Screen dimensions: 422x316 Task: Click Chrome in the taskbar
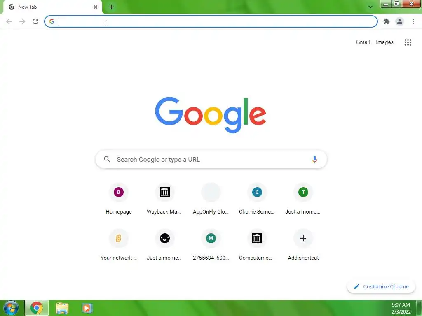click(37, 308)
